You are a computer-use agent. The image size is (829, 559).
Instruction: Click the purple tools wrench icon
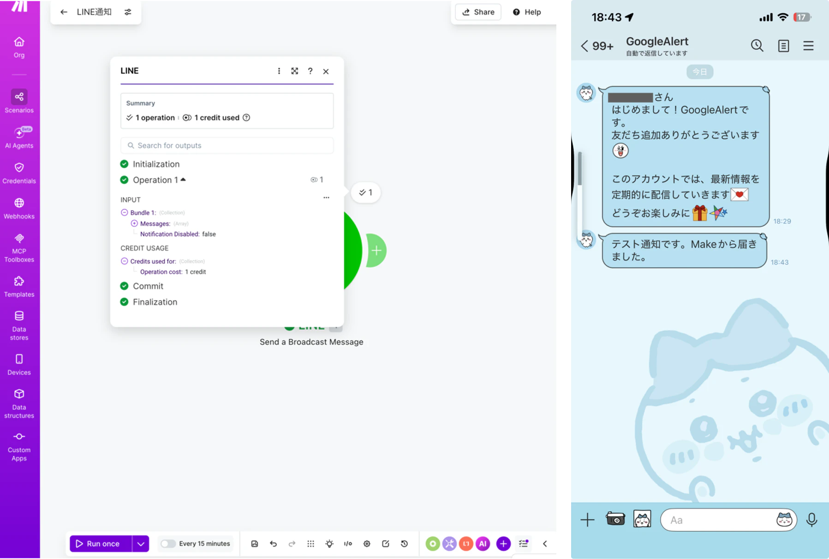[x=449, y=544]
